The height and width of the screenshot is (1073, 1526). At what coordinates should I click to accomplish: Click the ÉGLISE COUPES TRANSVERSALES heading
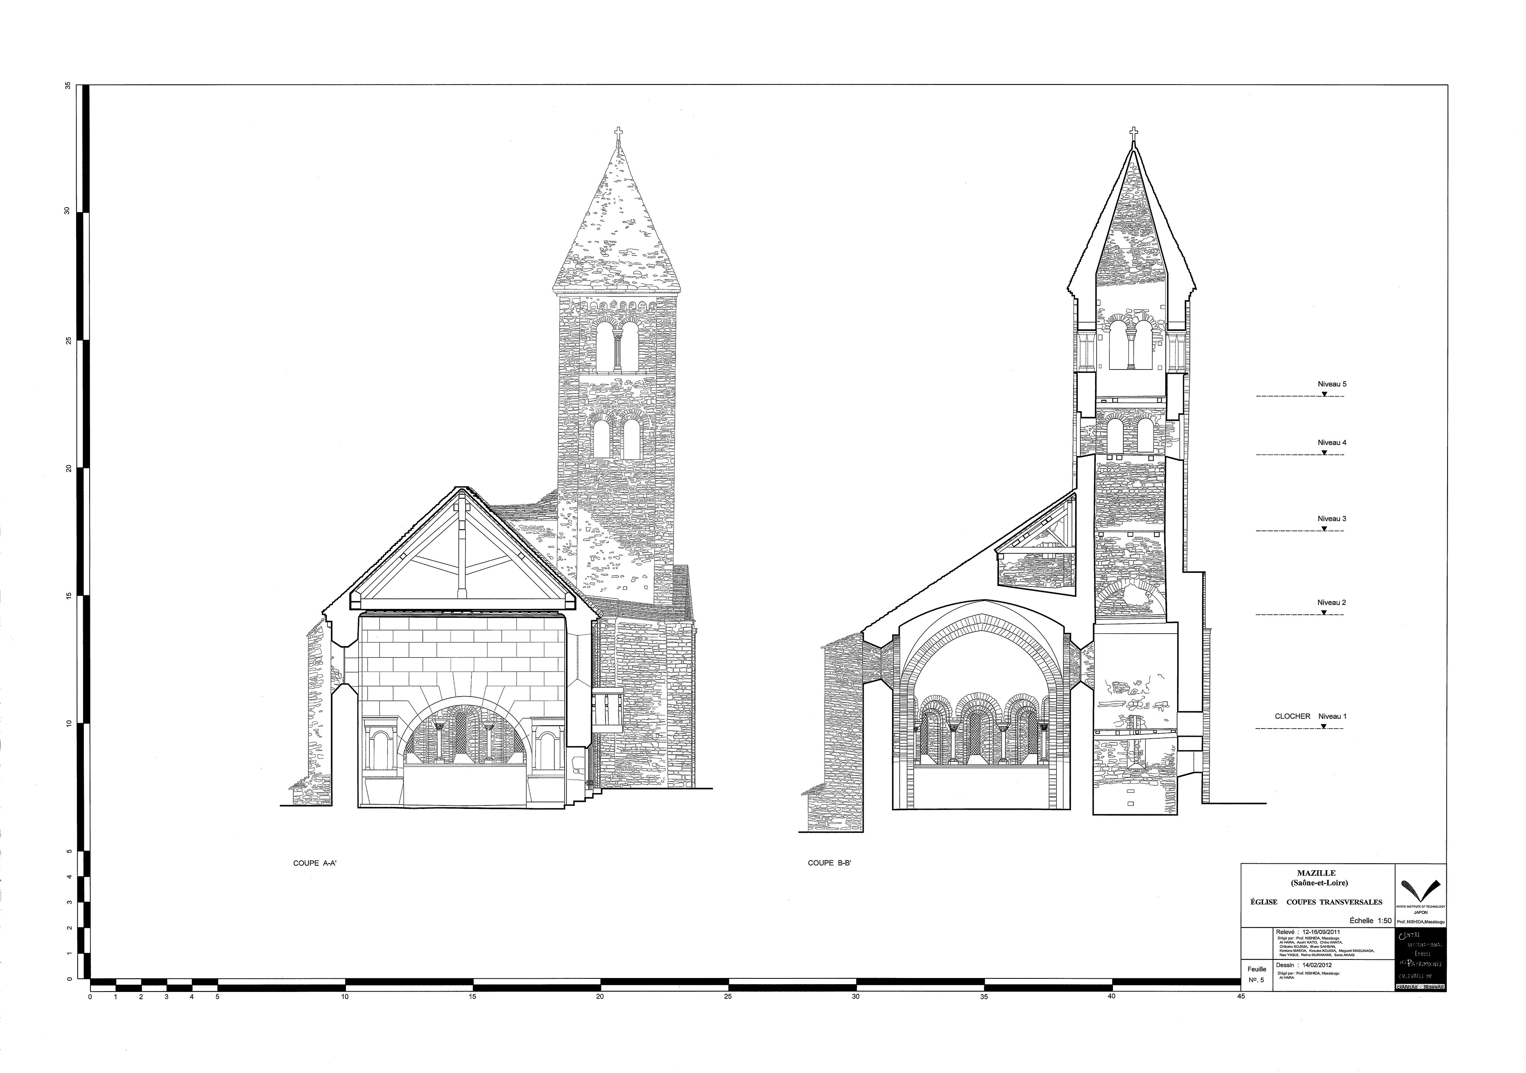coord(1317,902)
